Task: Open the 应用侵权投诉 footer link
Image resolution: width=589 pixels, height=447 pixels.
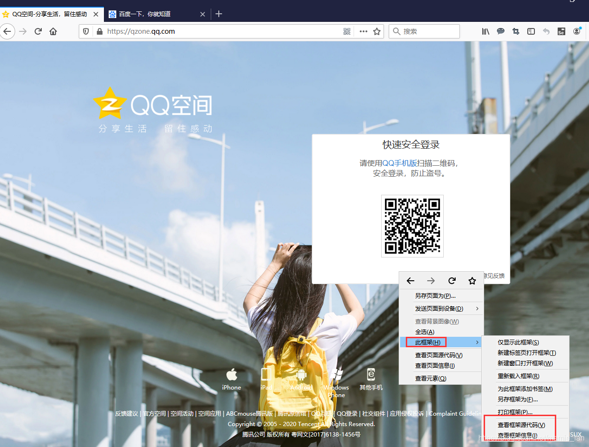Action: [407, 414]
